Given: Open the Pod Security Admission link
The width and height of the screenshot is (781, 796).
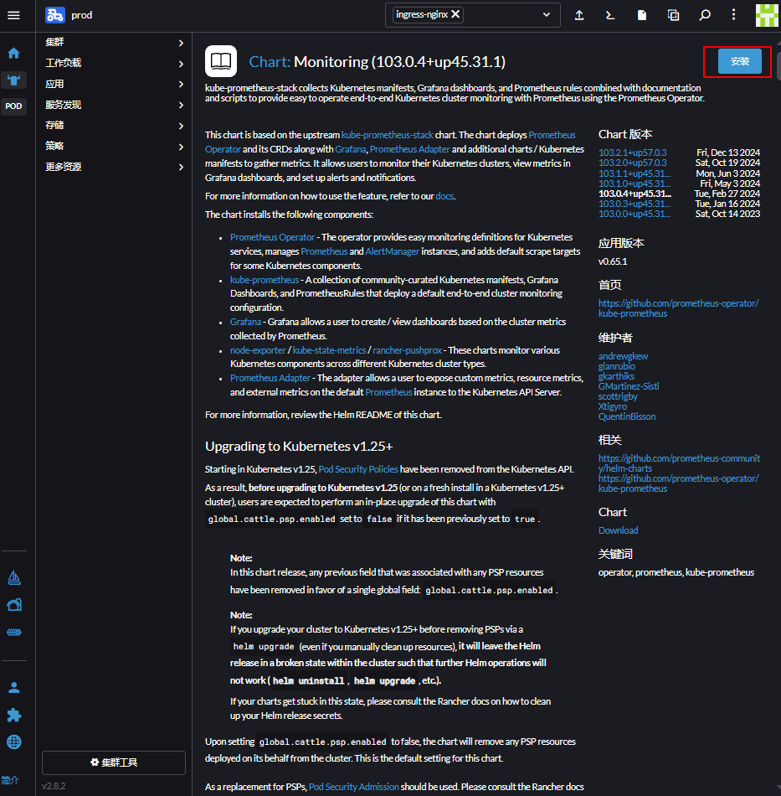Looking at the screenshot, I should tap(353, 787).
